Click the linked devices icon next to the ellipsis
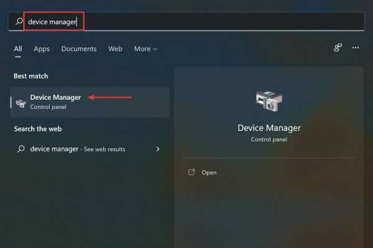The image size is (373, 248). pos(338,47)
